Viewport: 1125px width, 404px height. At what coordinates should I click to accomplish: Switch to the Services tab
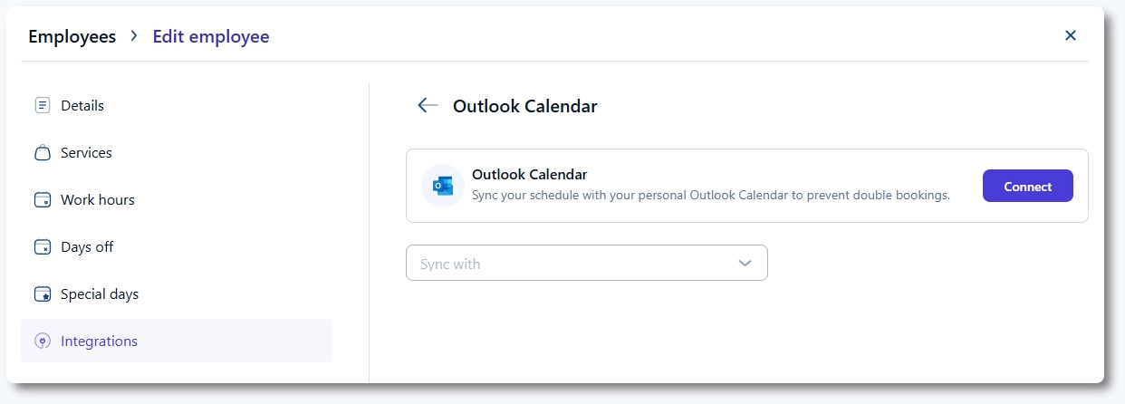coord(86,153)
